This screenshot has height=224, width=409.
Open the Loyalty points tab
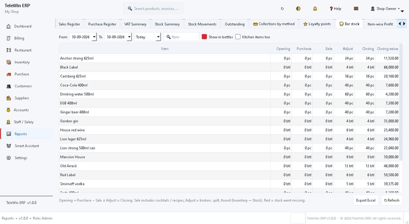[x=317, y=24]
